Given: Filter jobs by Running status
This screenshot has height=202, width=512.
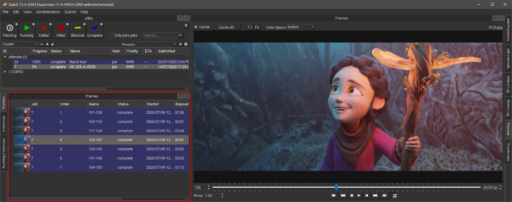Looking at the screenshot, I should point(27,30).
